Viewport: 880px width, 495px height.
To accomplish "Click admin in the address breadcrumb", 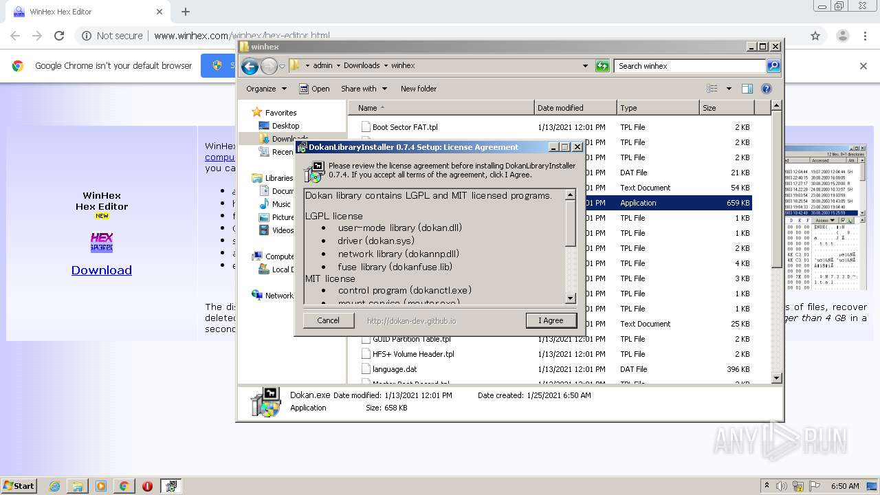I will click(322, 66).
